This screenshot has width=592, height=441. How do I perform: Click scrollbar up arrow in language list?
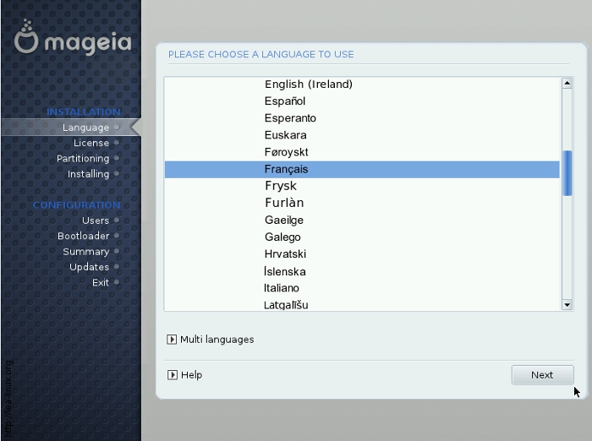(x=567, y=83)
